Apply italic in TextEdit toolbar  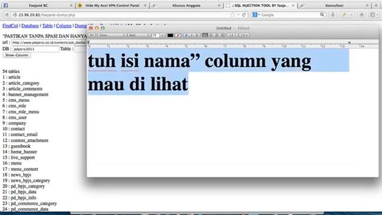point(192,35)
